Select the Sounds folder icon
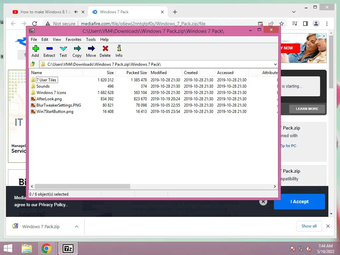340x255 pixels. tap(33, 86)
